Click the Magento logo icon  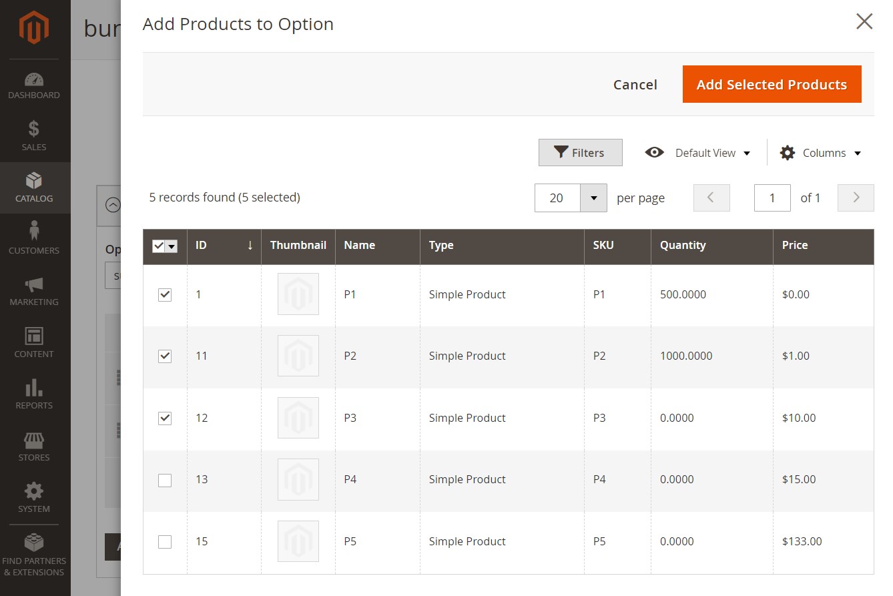(34, 29)
